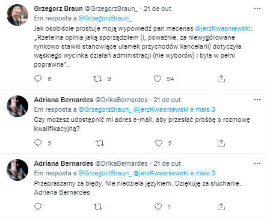The height and width of the screenshot is (218, 267).
Task: Like Adriana's tweet about rozmowę kwalifikacyjną
Action: (159, 143)
